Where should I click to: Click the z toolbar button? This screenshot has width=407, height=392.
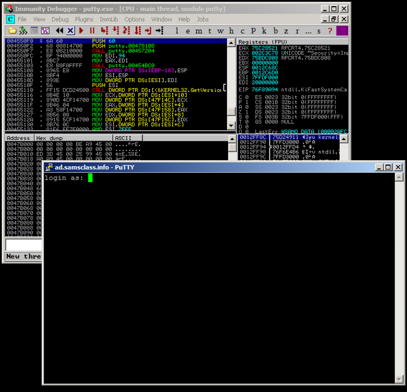coord(286,31)
